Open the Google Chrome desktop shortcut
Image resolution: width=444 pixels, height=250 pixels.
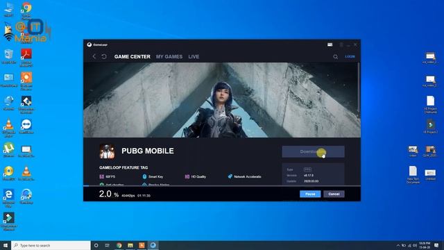coord(26,10)
